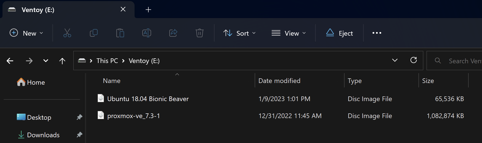
Task: Refresh the Ventoy (E:) folder
Action: [x=413, y=60]
